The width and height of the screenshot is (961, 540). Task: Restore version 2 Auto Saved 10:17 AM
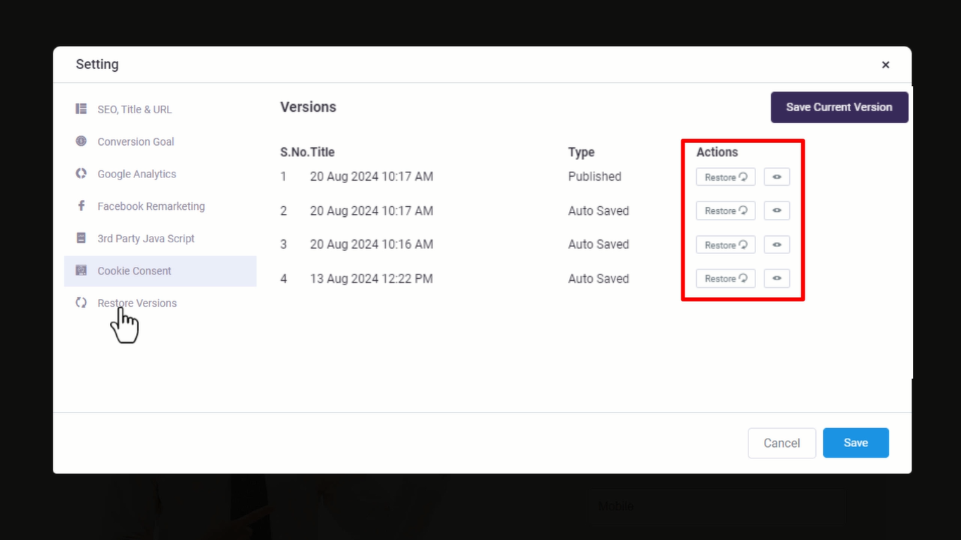tap(726, 211)
